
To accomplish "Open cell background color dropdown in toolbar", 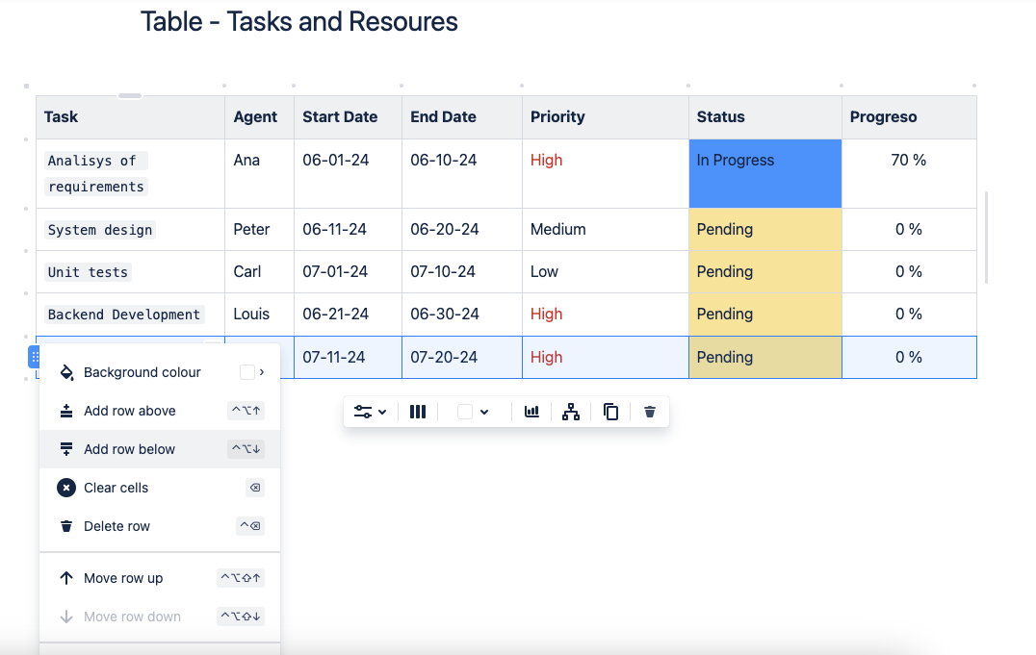I will tap(474, 412).
